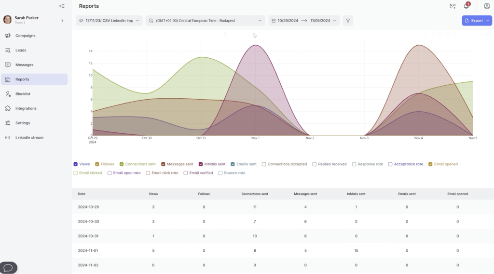
Task: Click the Blacklist icon in the sidebar
Action: [8, 94]
